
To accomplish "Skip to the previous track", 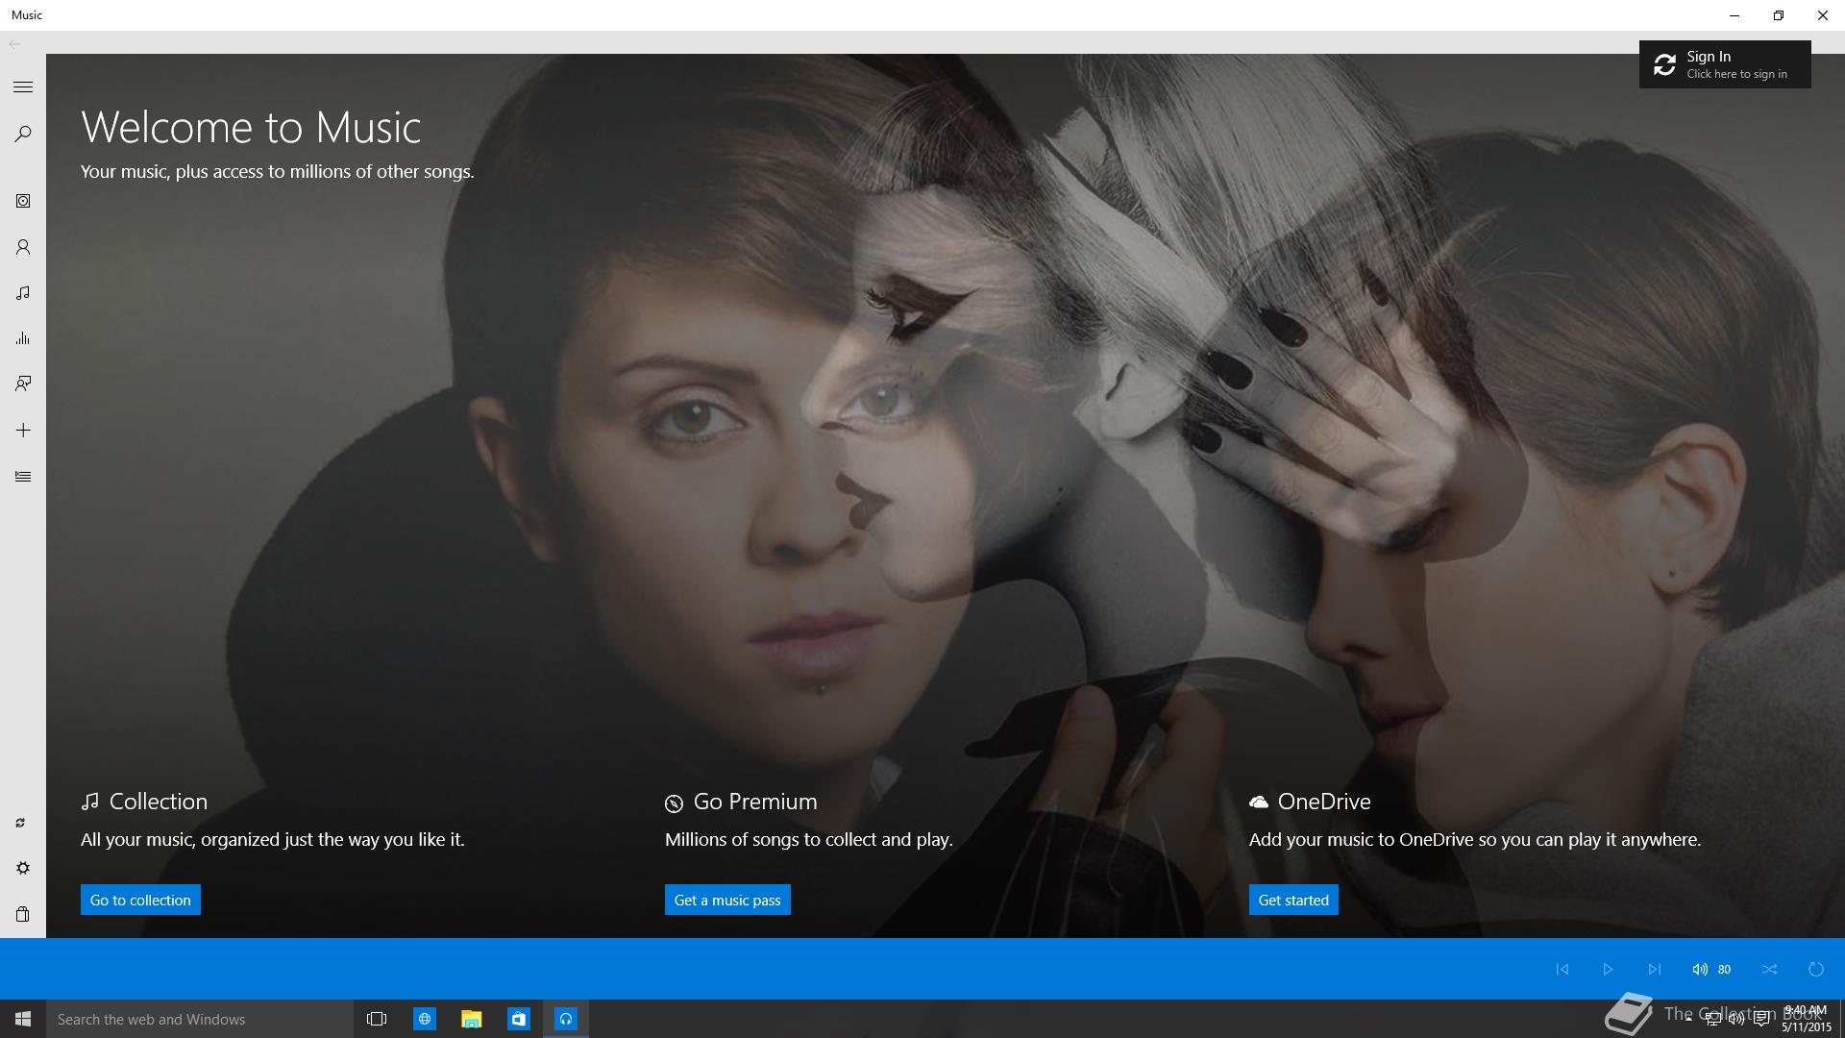I will click(x=1562, y=969).
